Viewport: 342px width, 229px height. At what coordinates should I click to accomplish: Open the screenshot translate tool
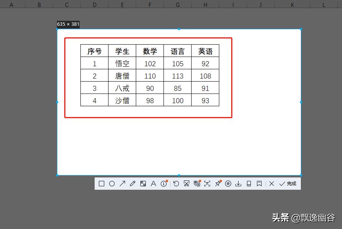197,184
